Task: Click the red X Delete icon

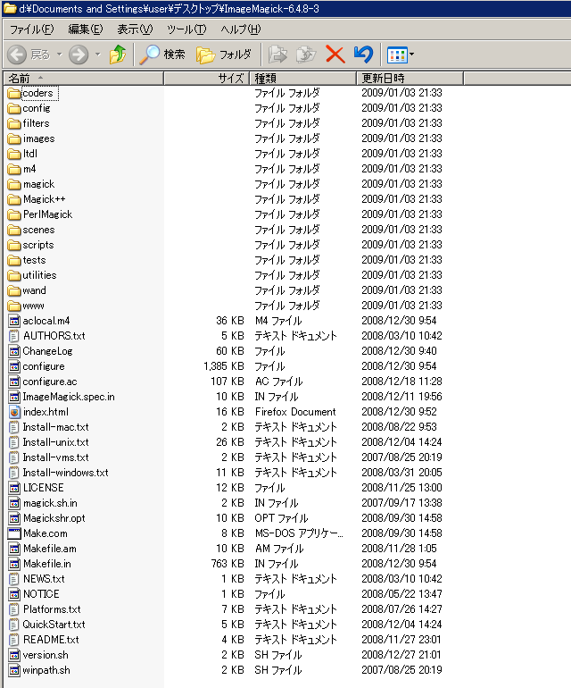Action: point(335,55)
